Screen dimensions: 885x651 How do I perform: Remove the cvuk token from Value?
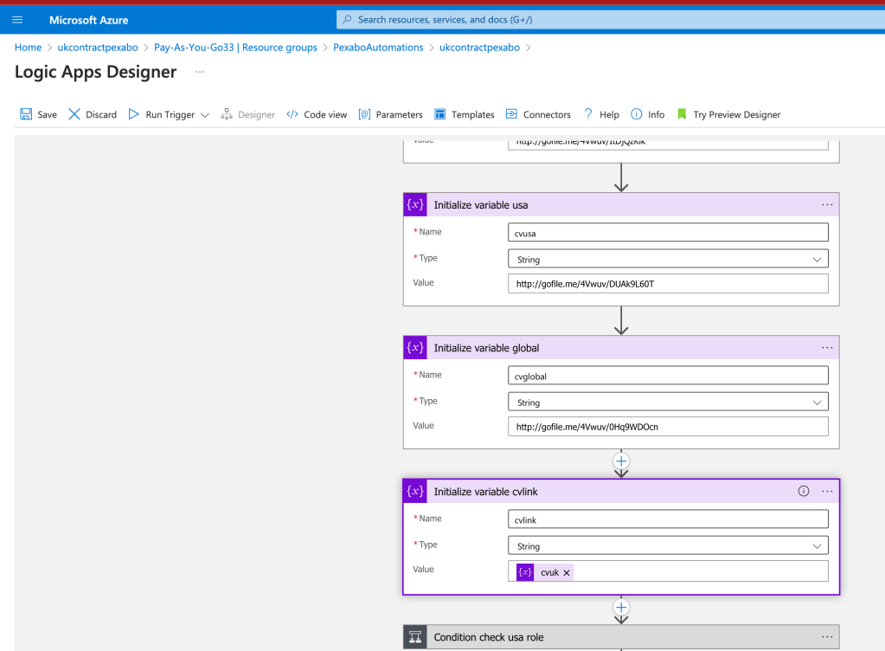pyautogui.click(x=567, y=572)
